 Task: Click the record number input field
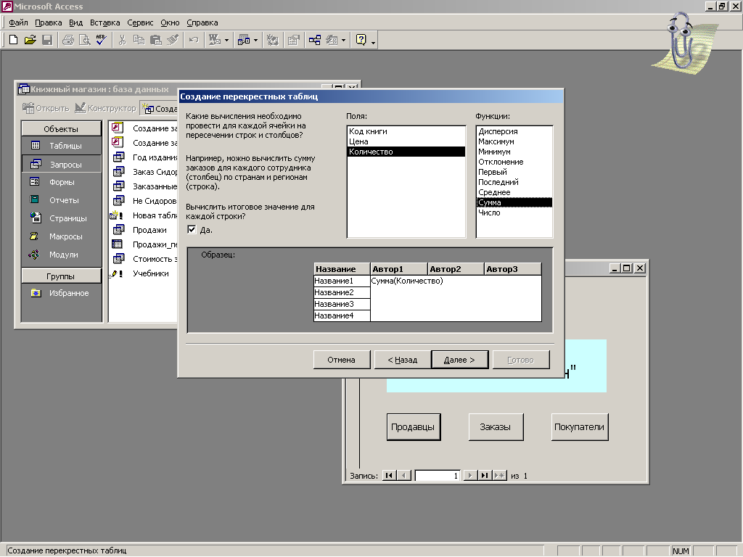click(x=438, y=476)
